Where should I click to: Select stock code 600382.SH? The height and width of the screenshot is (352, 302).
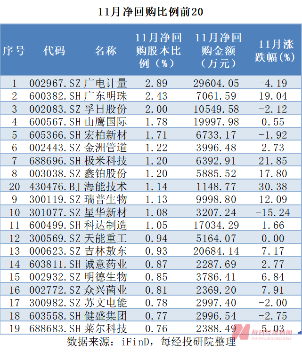[x=55, y=96]
